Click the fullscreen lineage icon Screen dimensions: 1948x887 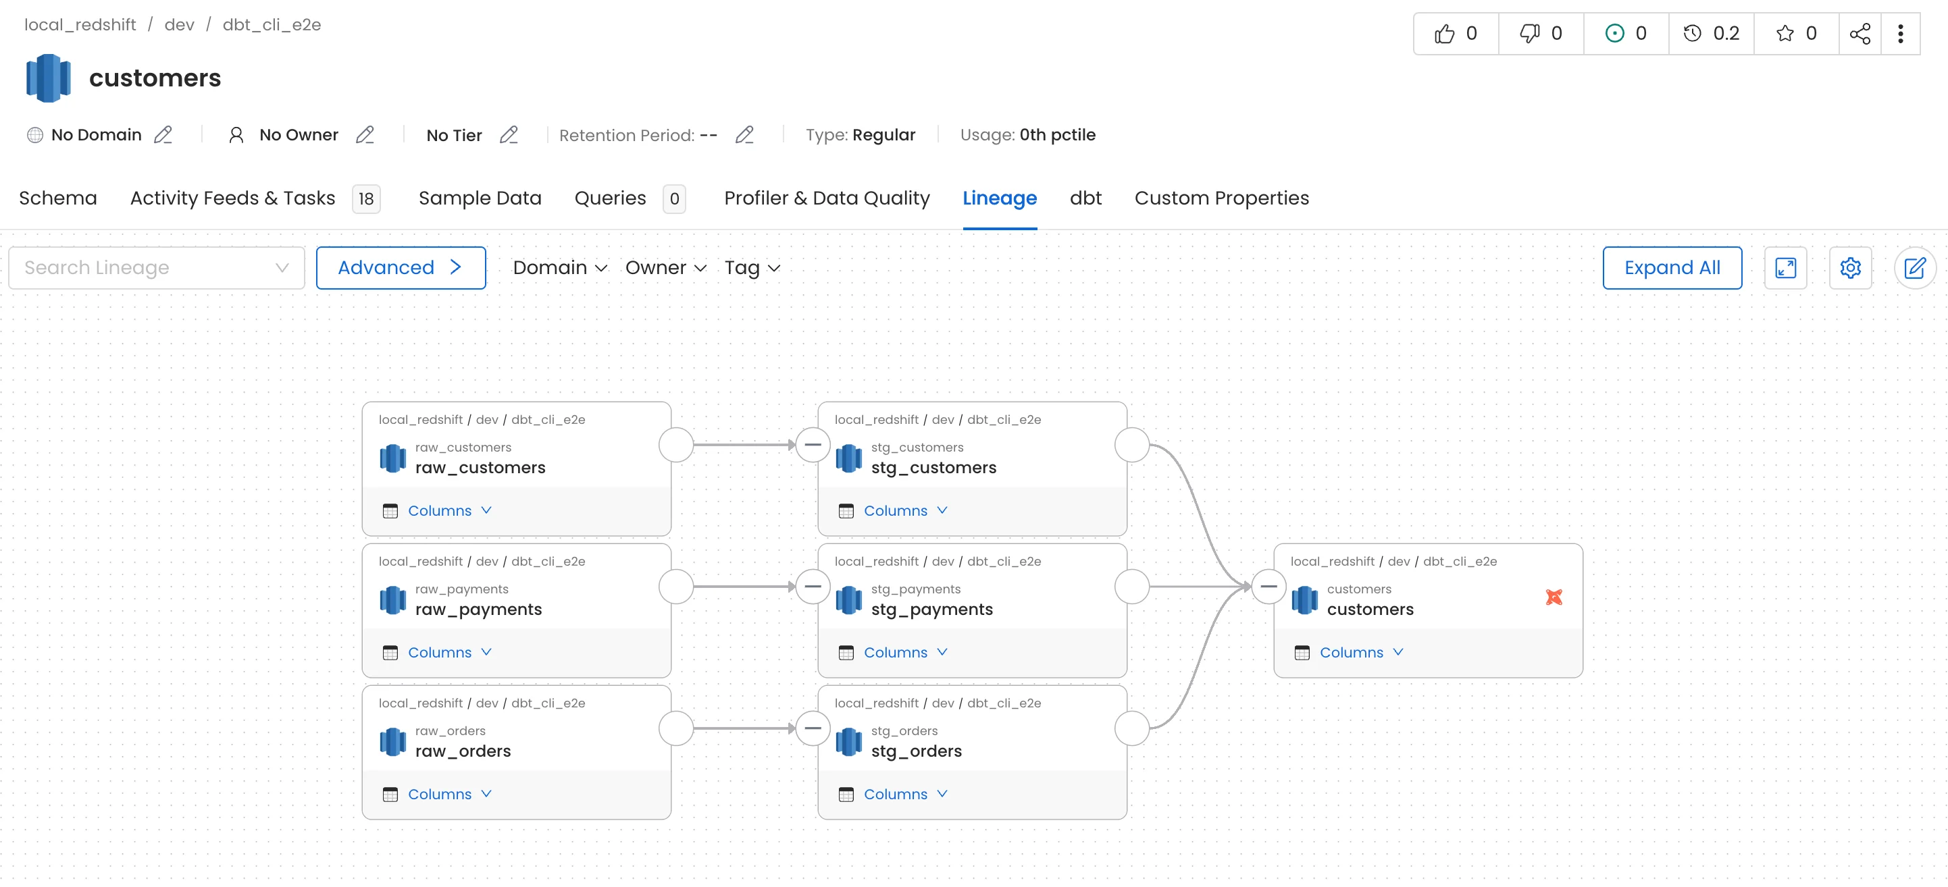pyautogui.click(x=1785, y=267)
